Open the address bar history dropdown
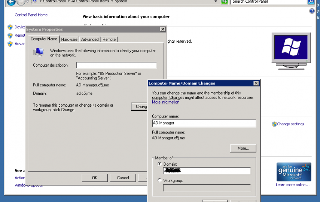This screenshot has height=202, width=320. (216, 1)
